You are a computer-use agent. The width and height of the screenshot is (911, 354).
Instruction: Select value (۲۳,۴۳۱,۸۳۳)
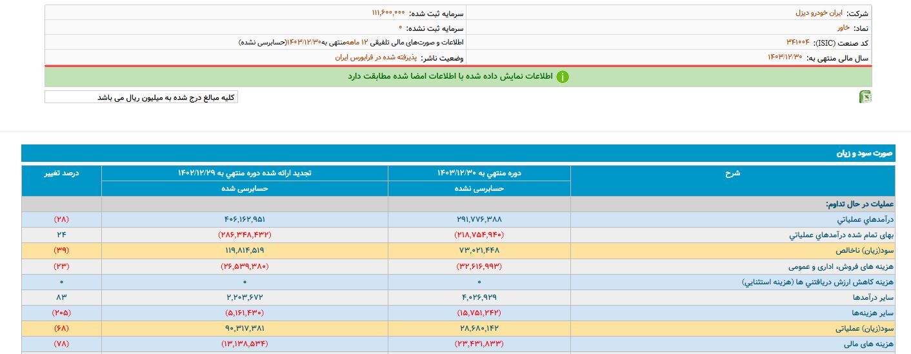point(479,344)
